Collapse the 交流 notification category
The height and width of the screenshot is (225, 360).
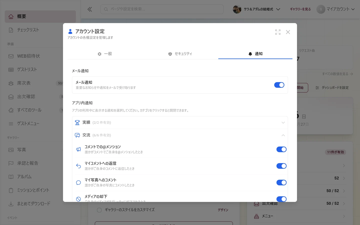coord(180,135)
